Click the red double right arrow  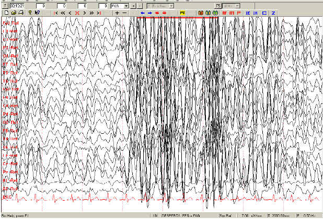click(165, 13)
